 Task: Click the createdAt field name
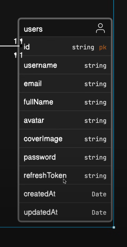click(40, 194)
